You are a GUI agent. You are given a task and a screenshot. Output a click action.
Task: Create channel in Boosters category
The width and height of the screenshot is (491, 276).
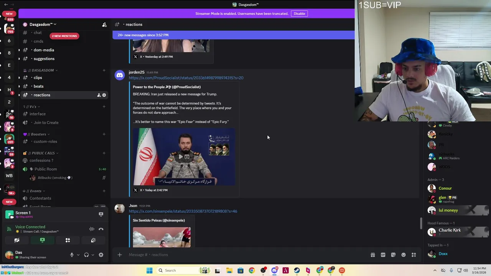click(x=104, y=134)
